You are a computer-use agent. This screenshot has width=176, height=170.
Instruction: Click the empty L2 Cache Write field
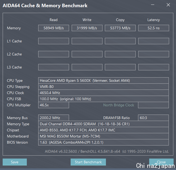pyautogui.click(x=87, y=54)
